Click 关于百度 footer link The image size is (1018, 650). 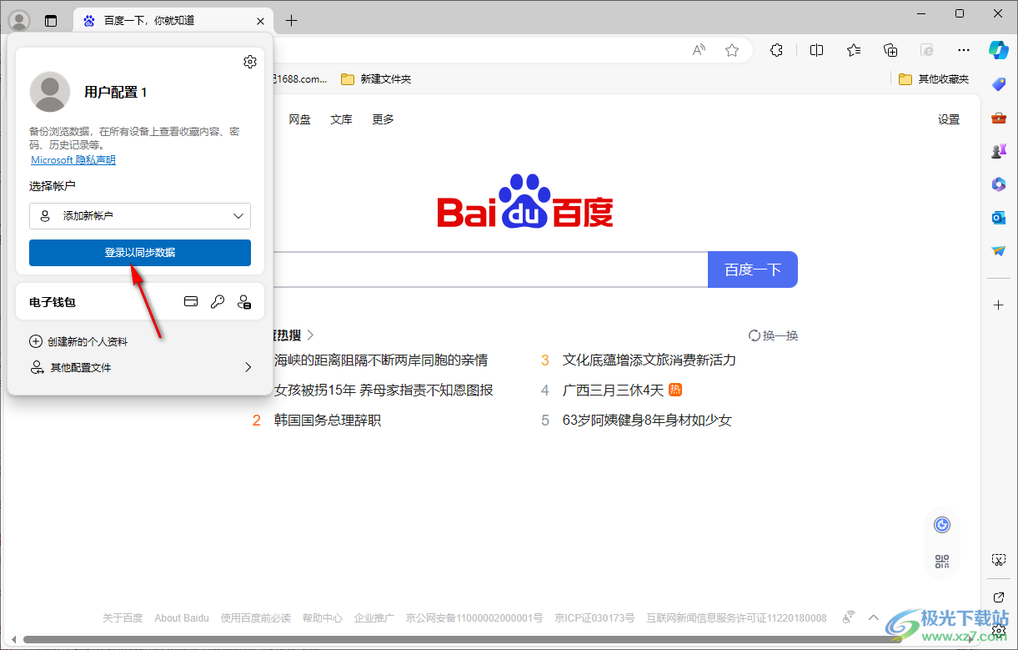(123, 618)
